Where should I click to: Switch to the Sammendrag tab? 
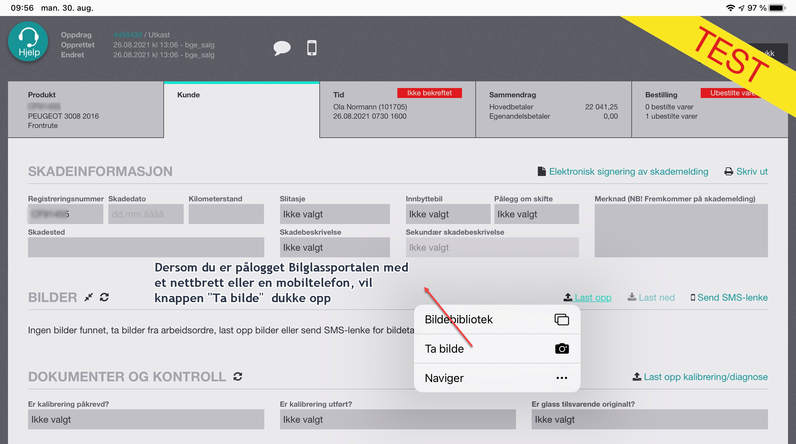[553, 110]
